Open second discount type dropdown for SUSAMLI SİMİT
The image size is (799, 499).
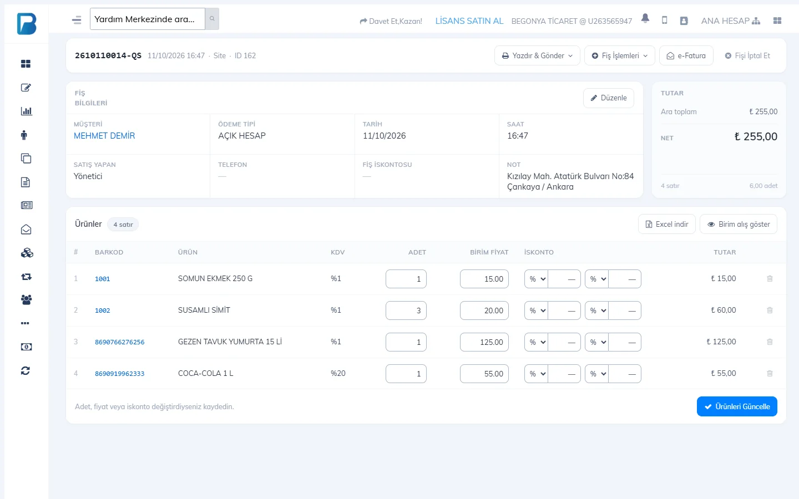tap(597, 310)
